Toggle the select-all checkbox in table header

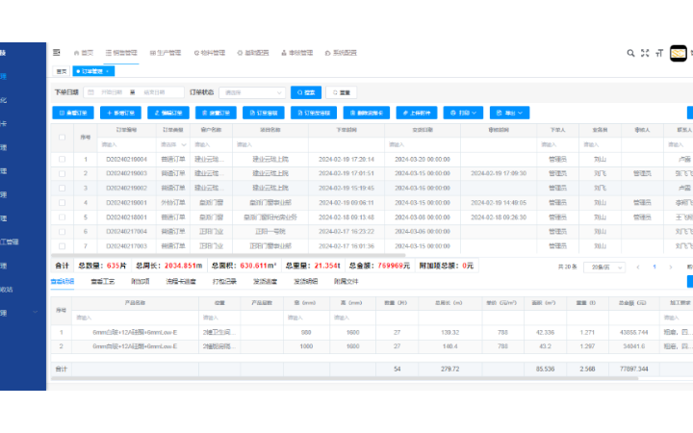click(x=63, y=137)
